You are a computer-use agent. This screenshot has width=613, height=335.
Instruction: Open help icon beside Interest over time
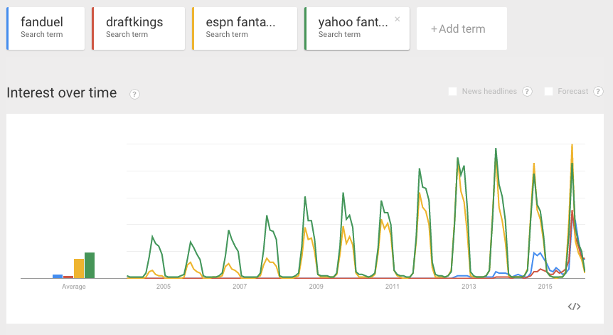134,94
